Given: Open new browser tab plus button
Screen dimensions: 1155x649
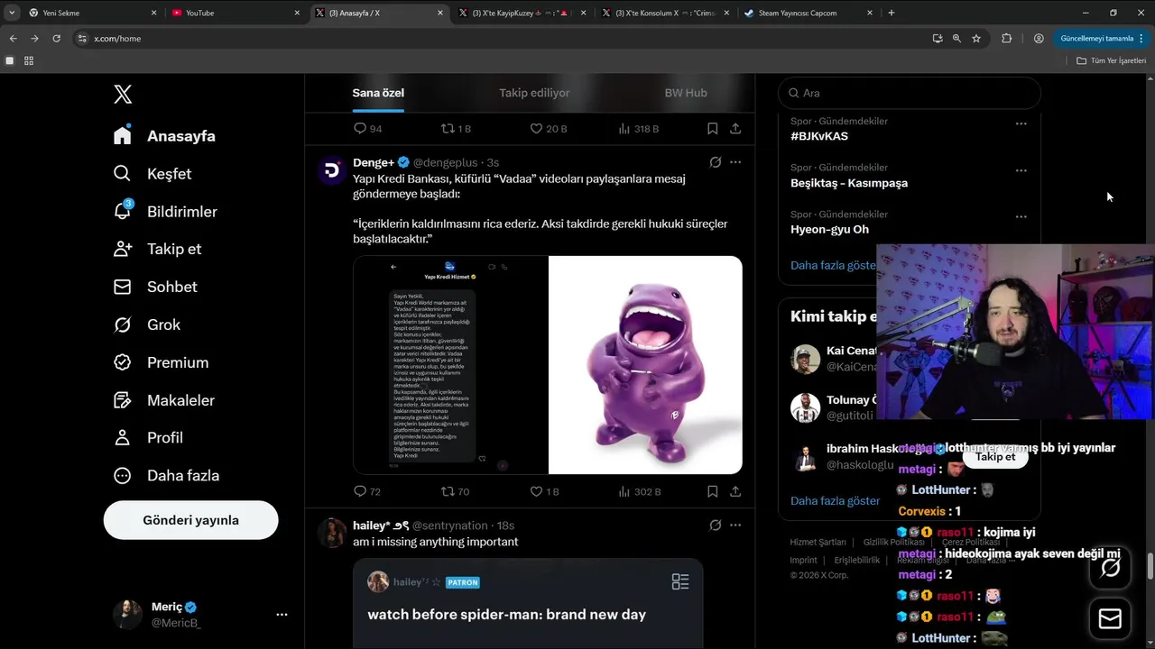Looking at the screenshot, I should 892,13.
